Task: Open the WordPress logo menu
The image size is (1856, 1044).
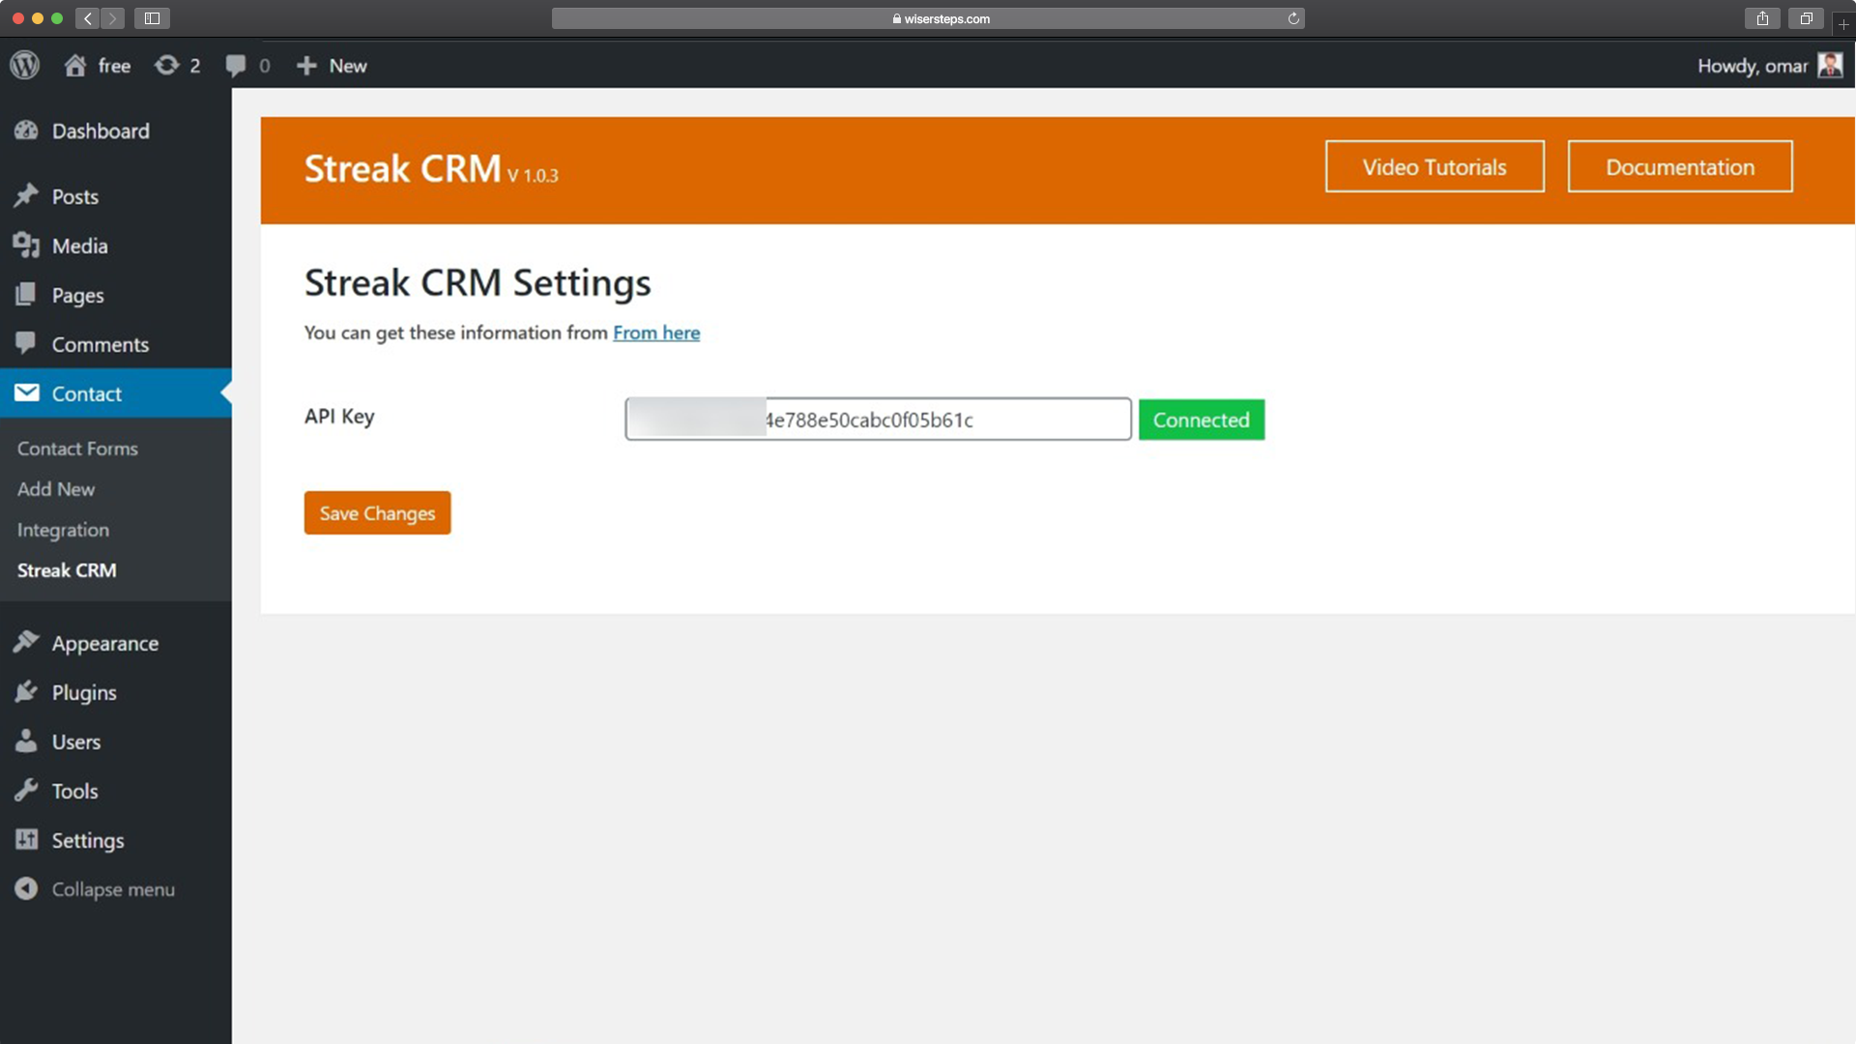Action: pos(25,66)
